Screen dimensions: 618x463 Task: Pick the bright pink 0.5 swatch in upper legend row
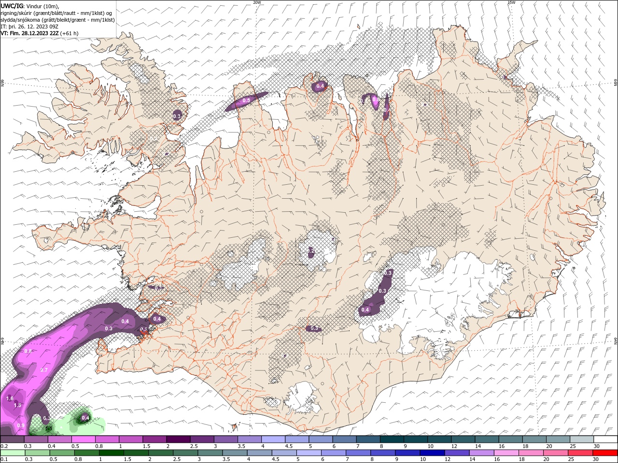(83, 439)
